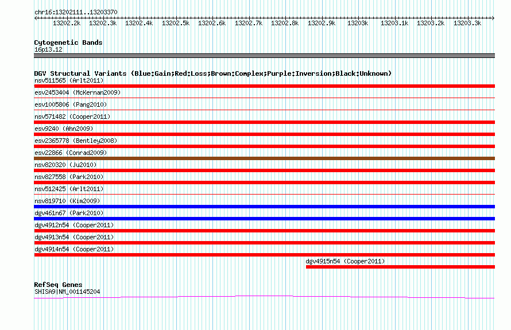Click the brown esv22866 complex variant bar
This screenshot has height=330, width=511.
point(264,158)
